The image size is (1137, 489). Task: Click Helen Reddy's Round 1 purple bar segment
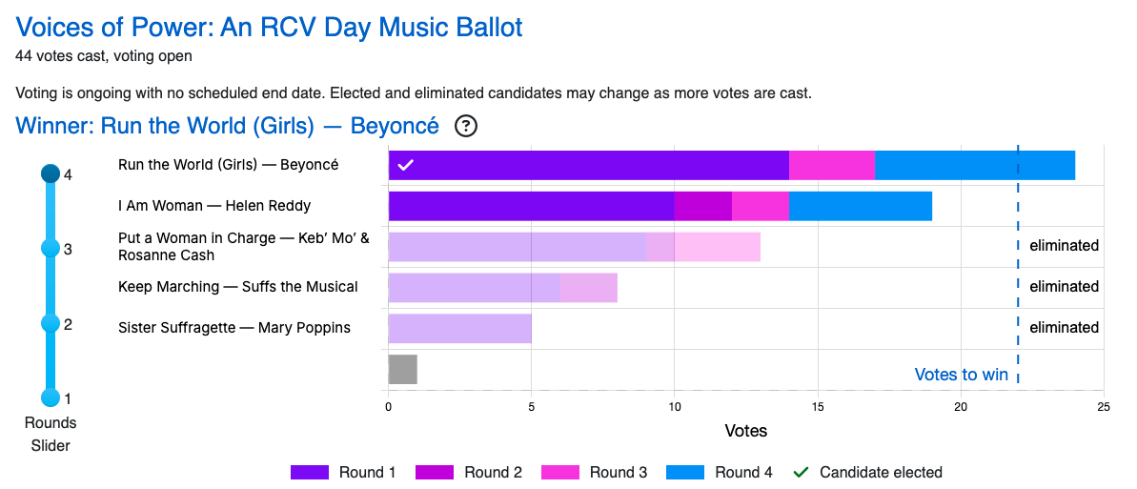click(531, 206)
